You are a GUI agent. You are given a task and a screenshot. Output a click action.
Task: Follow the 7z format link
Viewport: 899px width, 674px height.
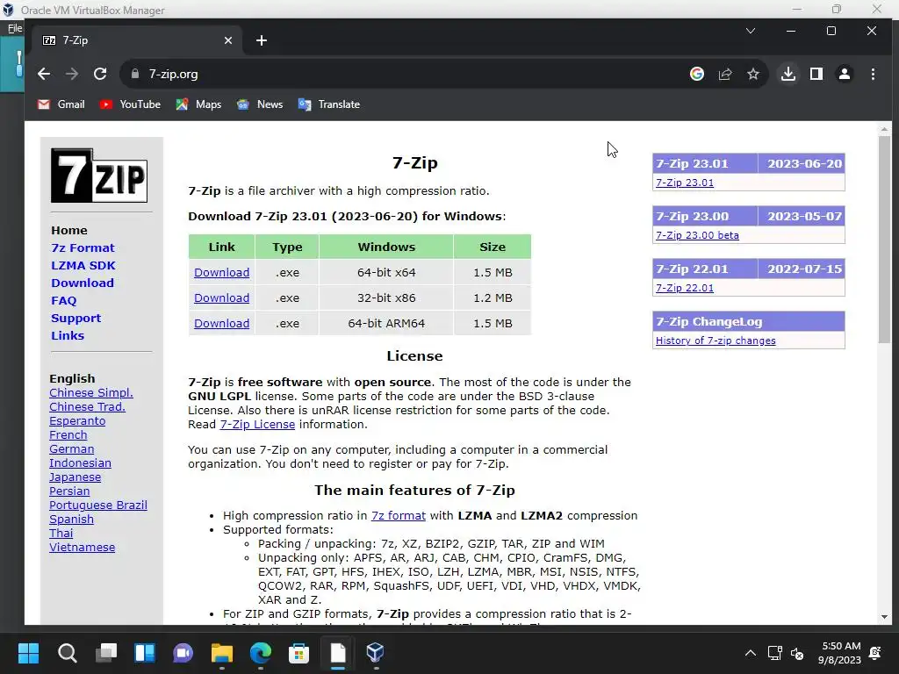point(399,516)
